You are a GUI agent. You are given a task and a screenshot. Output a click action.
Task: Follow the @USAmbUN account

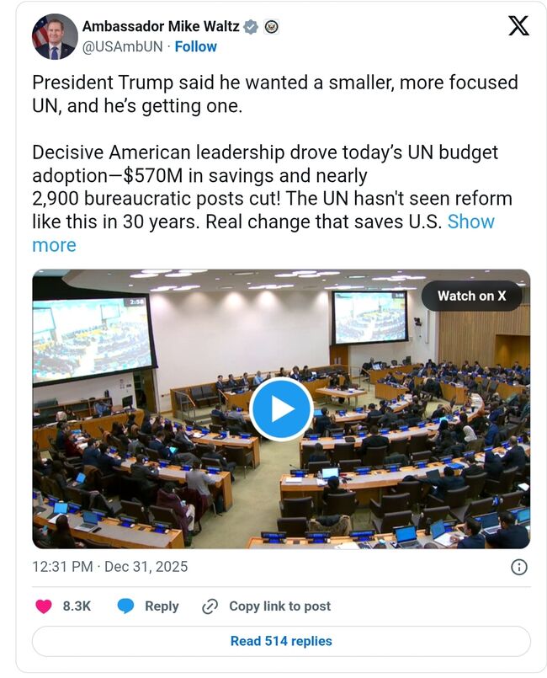click(195, 46)
